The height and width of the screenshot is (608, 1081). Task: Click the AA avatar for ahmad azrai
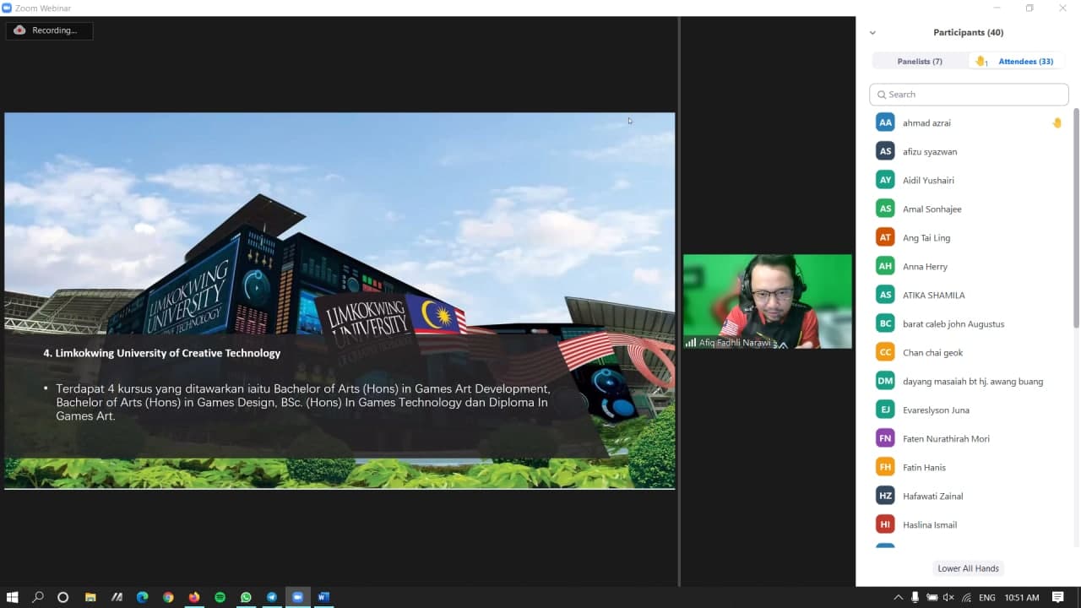click(x=885, y=122)
